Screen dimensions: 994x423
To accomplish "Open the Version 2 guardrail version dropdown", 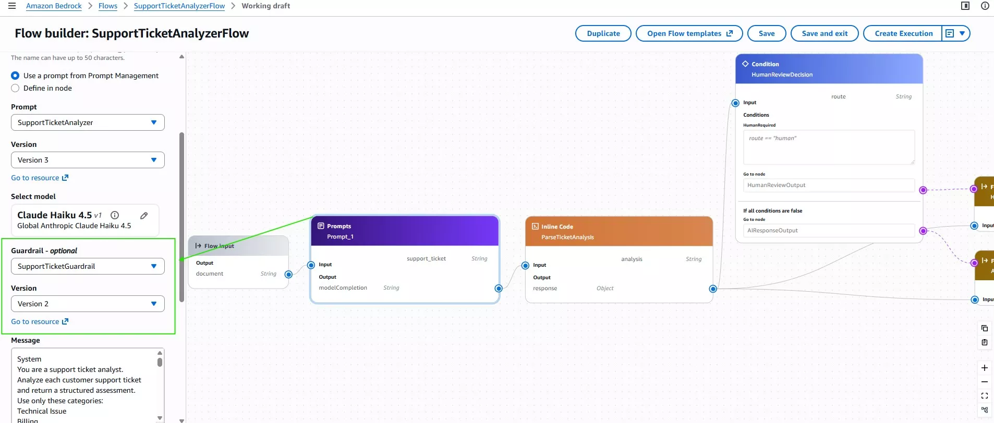I will 88,304.
